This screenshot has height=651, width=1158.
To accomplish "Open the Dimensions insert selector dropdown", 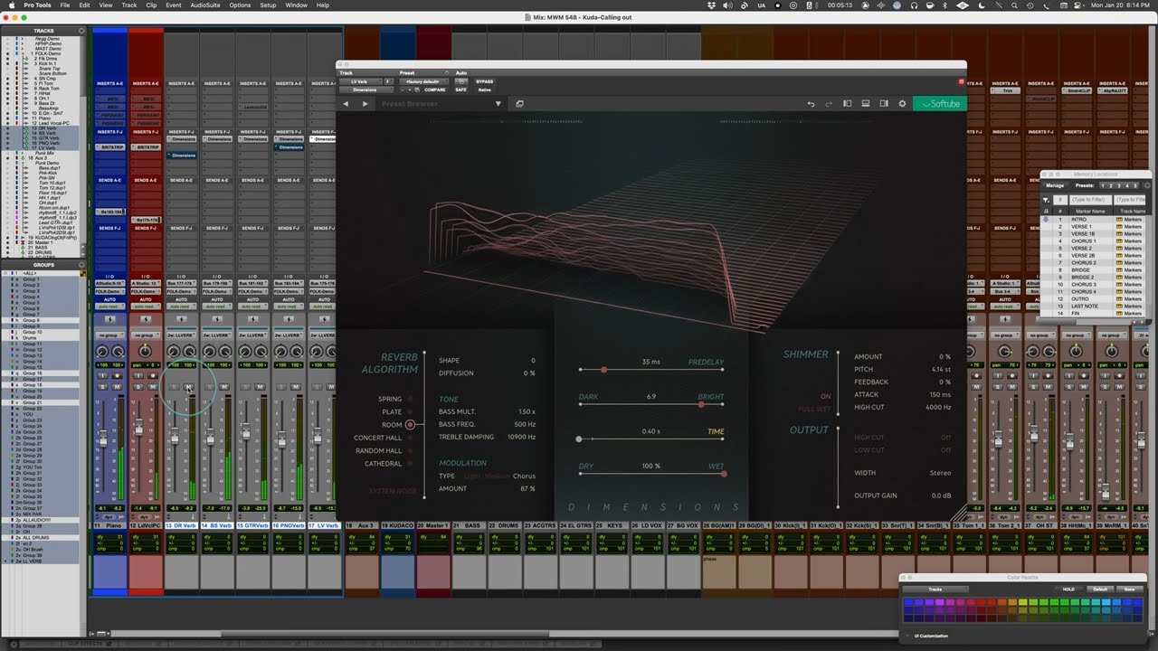I will click(x=365, y=90).
